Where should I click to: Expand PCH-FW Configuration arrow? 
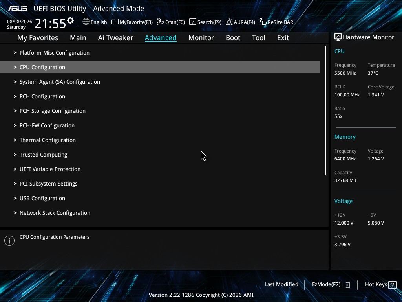coord(15,125)
